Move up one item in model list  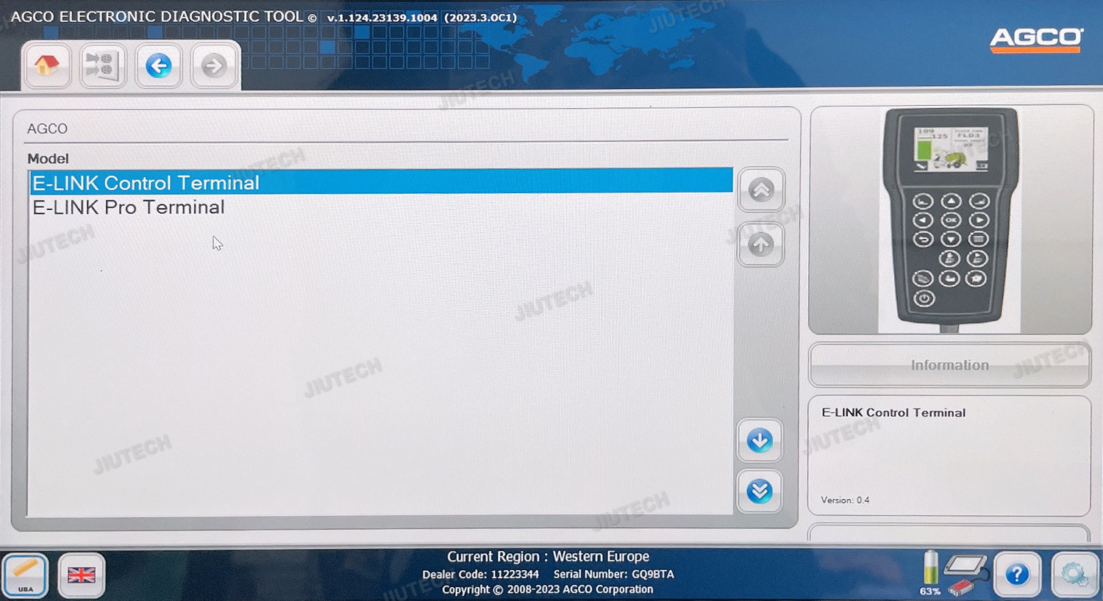tap(760, 245)
